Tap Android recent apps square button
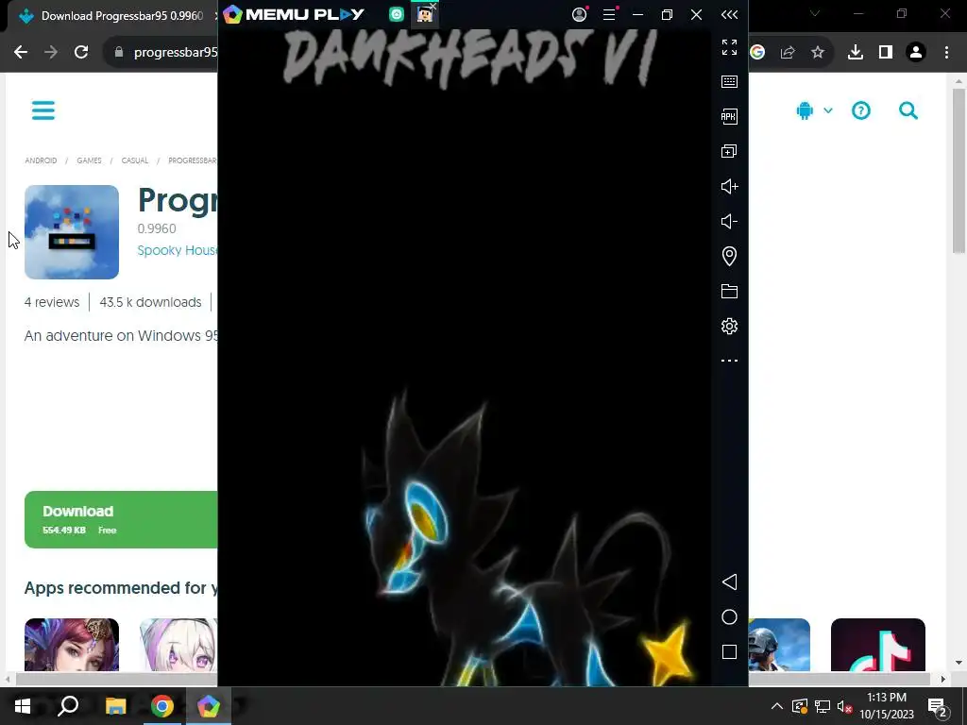This screenshot has height=725, width=967. point(729,652)
